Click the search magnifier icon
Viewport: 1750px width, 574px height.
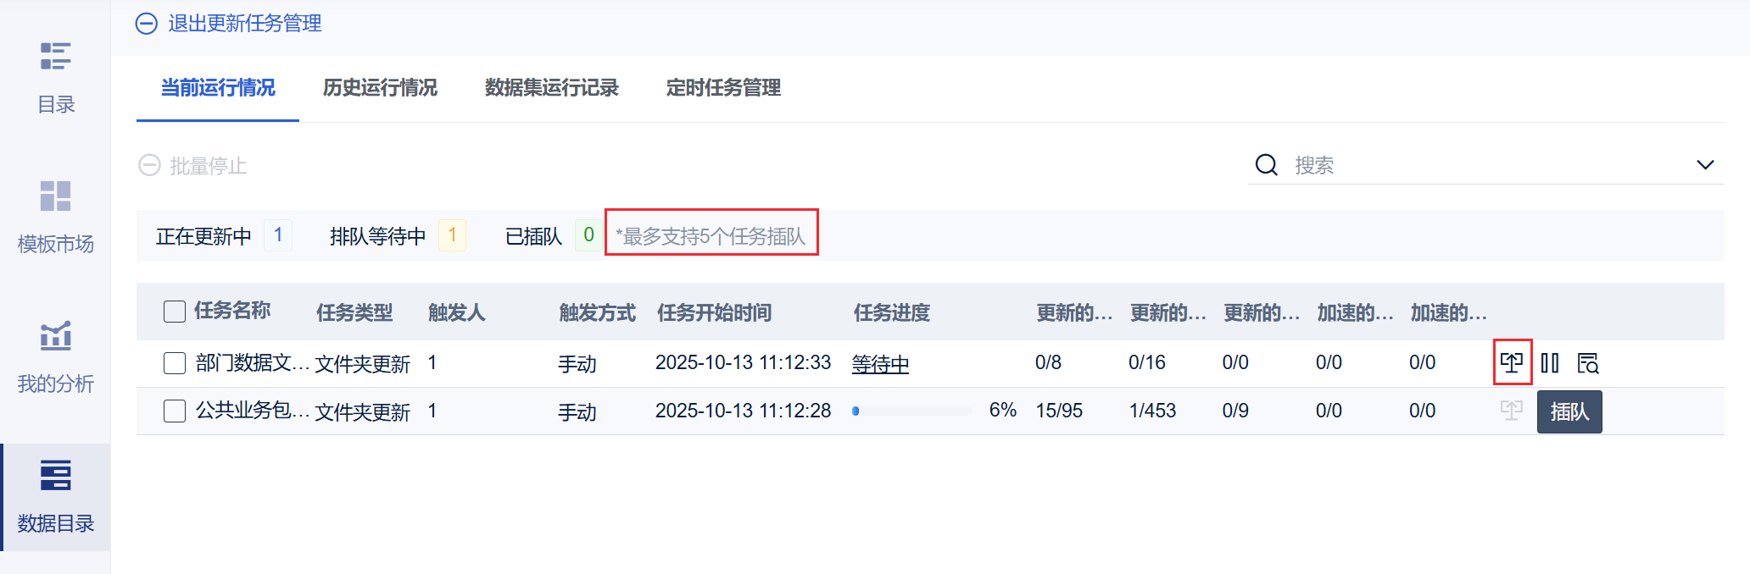click(1267, 165)
